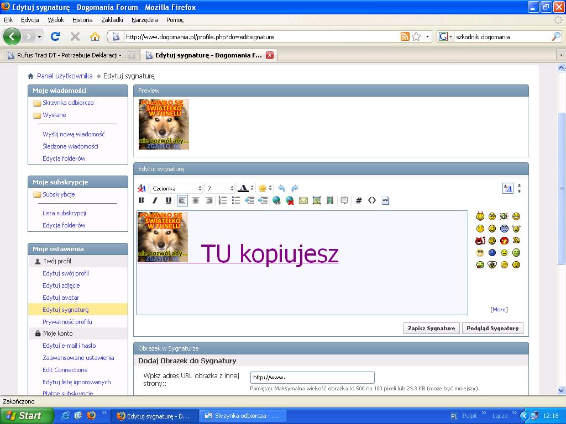Click the insert link globe icon
Screen dimensions: 566x424
[276, 200]
